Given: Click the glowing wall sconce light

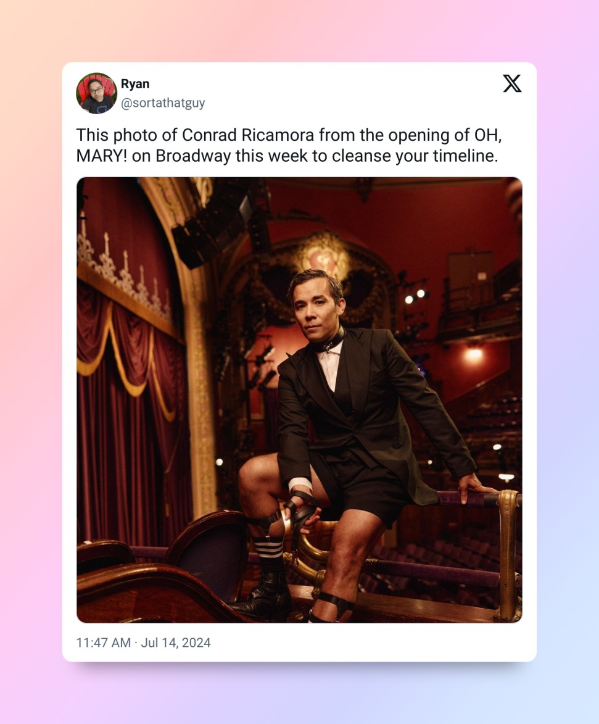Looking at the screenshot, I should 473,355.
